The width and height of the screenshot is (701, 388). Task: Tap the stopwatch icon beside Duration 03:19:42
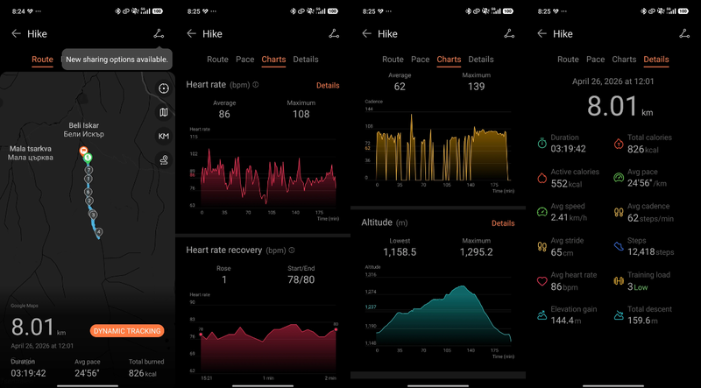542,144
